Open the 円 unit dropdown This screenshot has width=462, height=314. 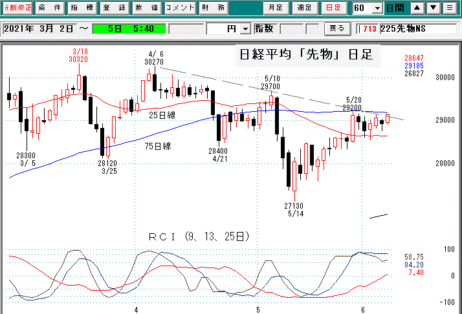pyautogui.click(x=245, y=29)
